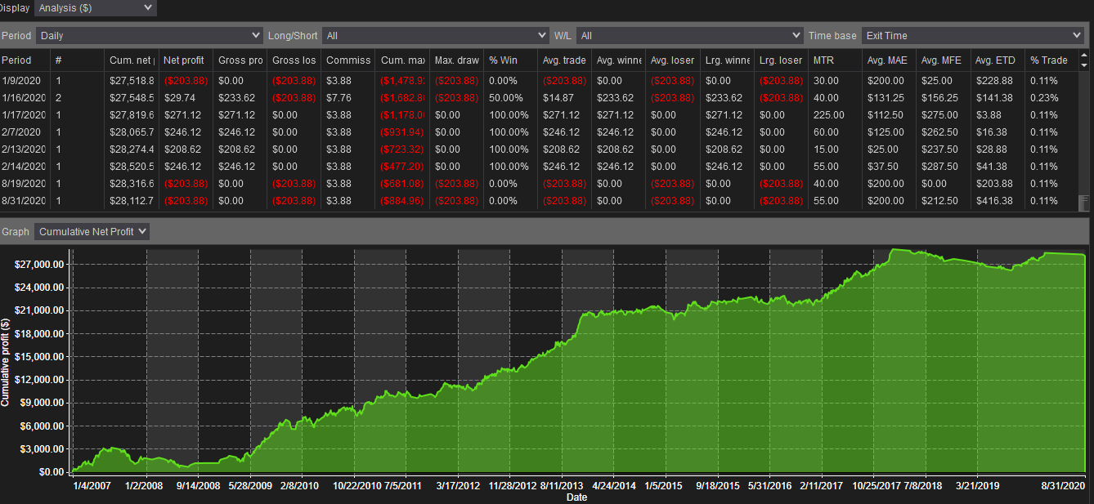Click the $156.25 Avg. MFE cell

943,98
